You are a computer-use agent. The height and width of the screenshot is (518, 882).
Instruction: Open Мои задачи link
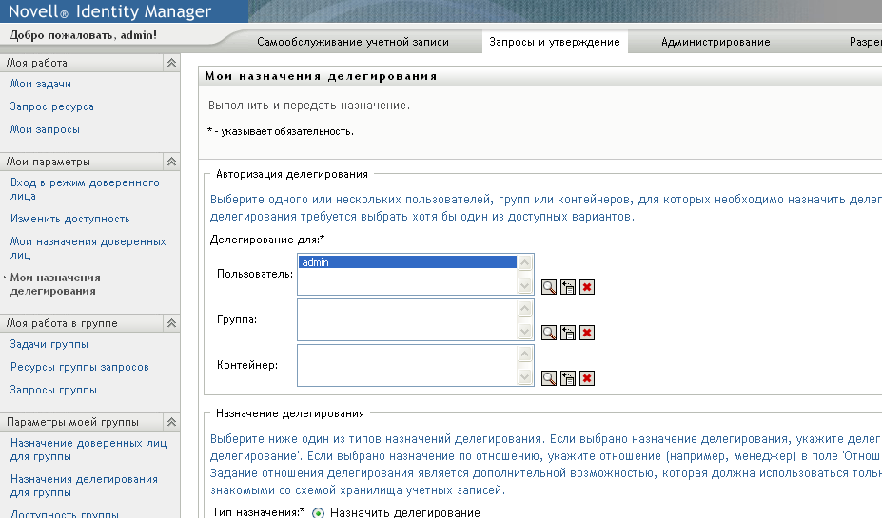tap(41, 84)
